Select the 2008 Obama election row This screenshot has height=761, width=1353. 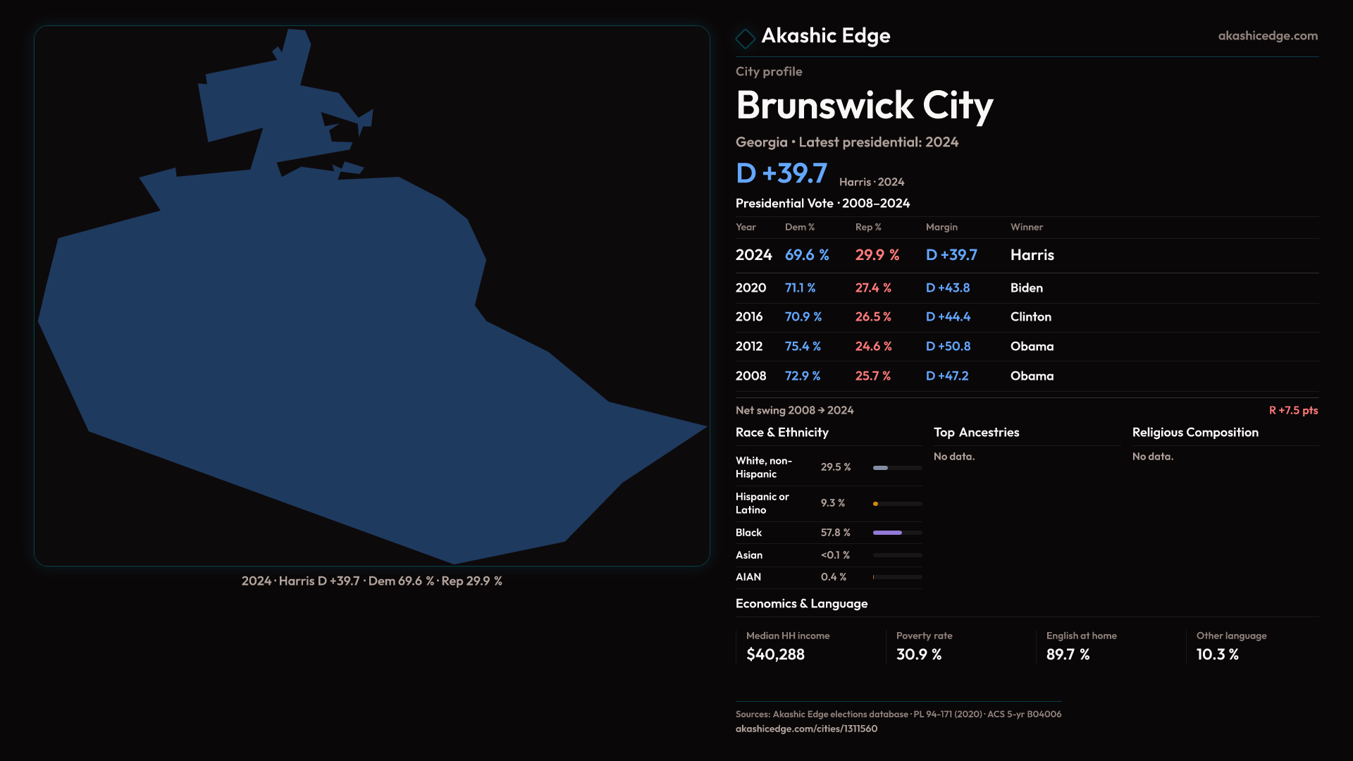coord(1026,376)
